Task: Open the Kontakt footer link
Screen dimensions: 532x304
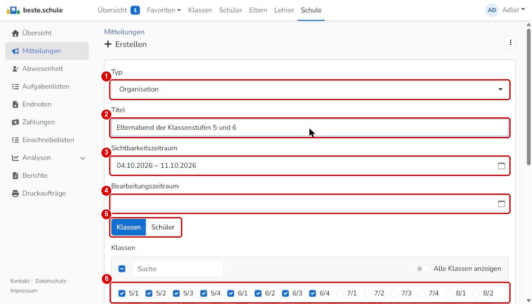Action: [20, 281]
